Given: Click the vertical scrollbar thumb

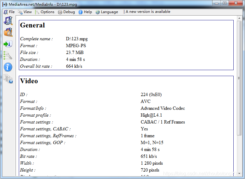Looking at the screenshot, I should click(239, 78).
